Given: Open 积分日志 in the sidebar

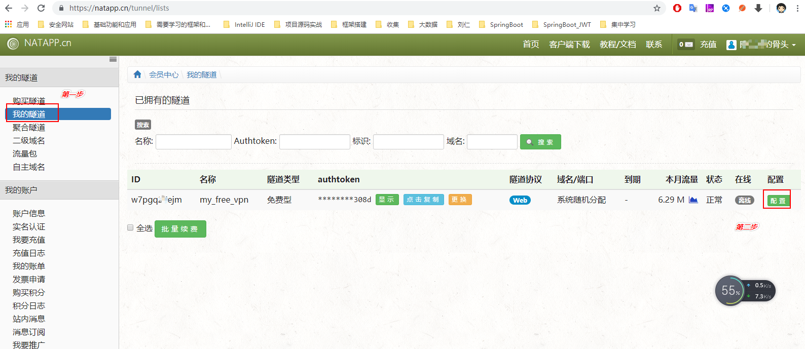Looking at the screenshot, I should pyautogui.click(x=29, y=305).
